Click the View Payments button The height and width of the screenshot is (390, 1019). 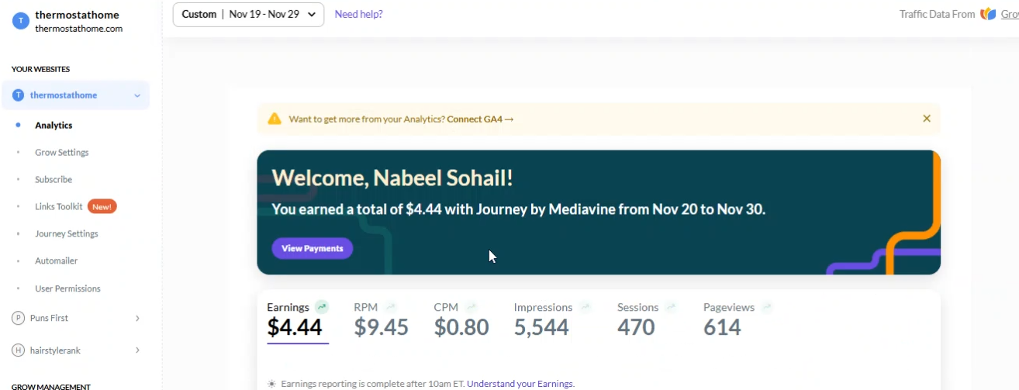(x=313, y=248)
